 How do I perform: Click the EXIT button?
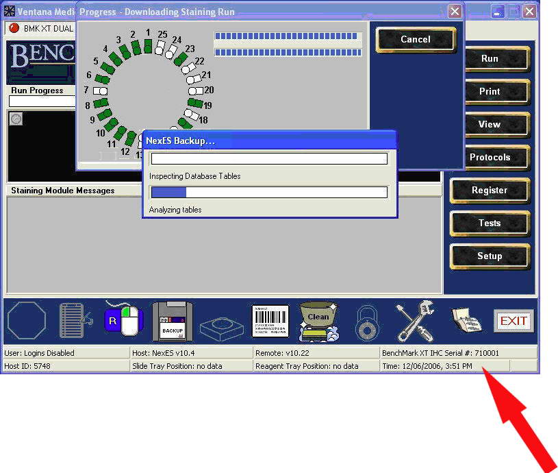click(x=513, y=321)
